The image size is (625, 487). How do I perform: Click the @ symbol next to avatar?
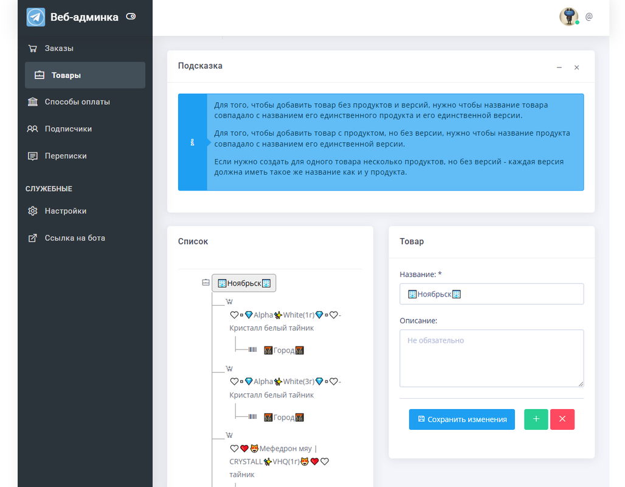[589, 16]
